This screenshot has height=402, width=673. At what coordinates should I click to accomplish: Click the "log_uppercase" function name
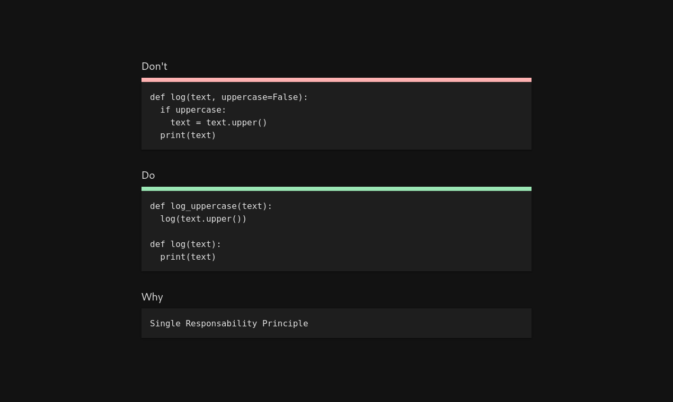203,206
